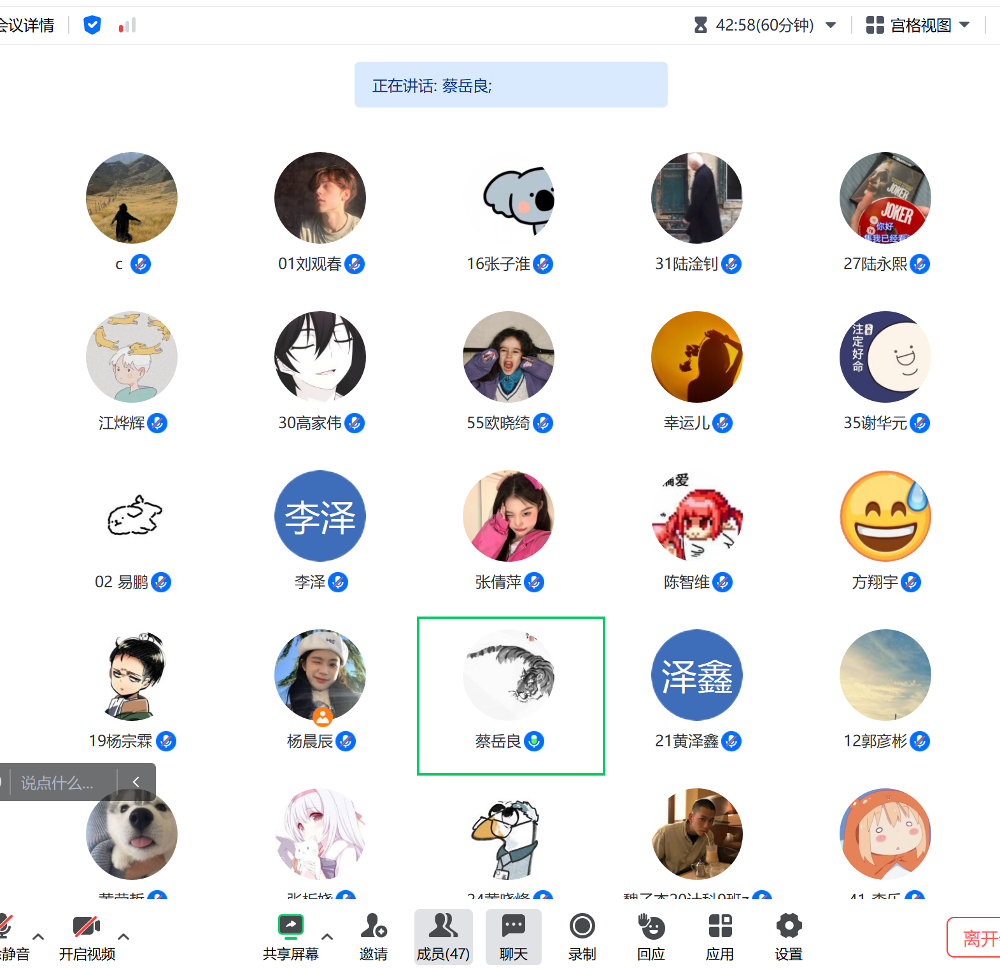Open the Apps (应用) icon
The image size is (1000, 969).
tap(720, 937)
